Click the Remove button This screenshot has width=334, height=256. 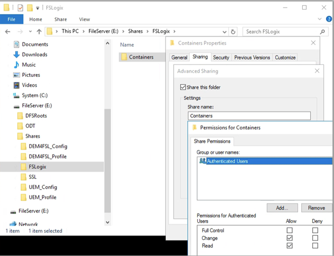(316, 208)
